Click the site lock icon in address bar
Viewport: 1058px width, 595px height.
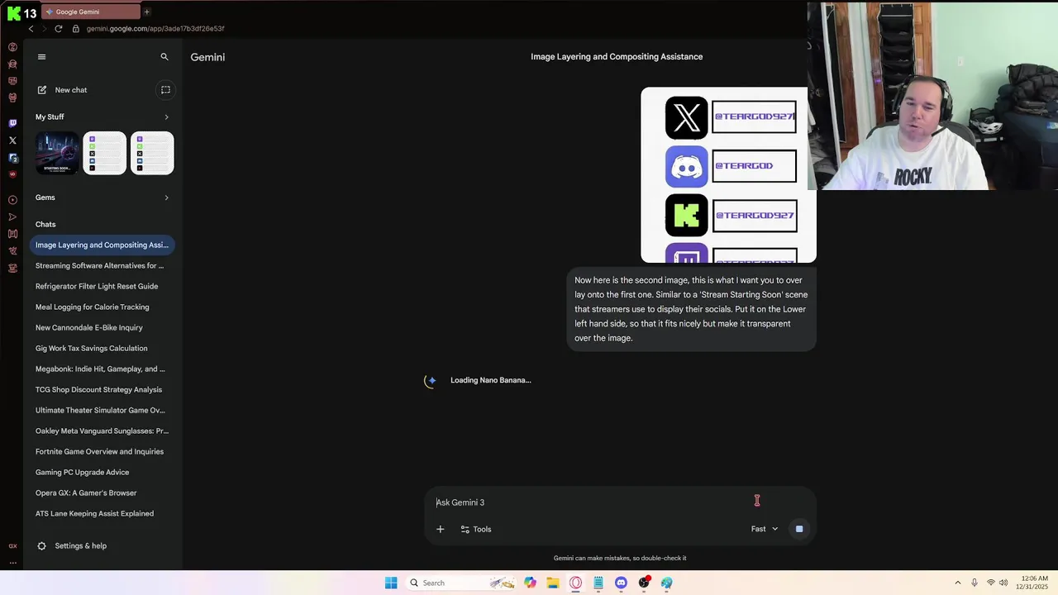tap(76, 28)
